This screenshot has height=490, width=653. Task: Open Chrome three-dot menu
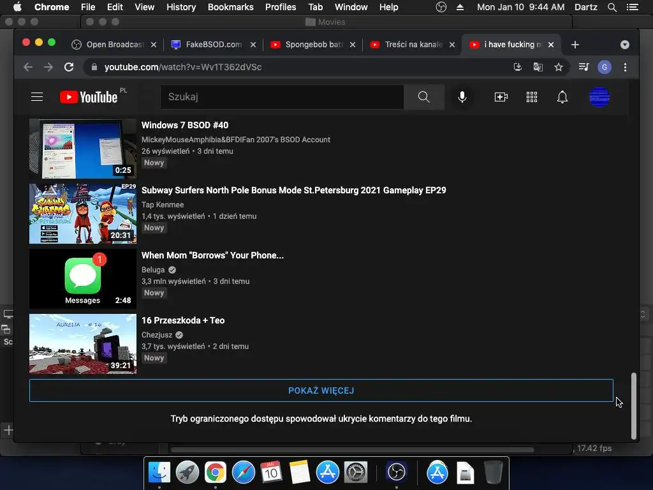pyautogui.click(x=625, y=67)
